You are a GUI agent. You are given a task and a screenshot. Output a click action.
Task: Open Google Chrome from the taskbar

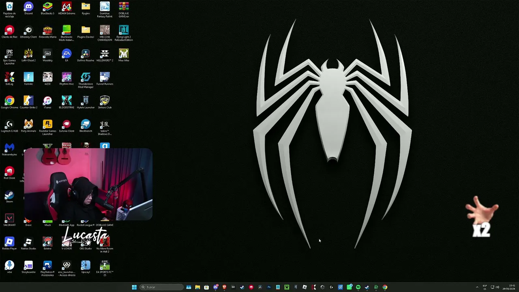point(385,287)
